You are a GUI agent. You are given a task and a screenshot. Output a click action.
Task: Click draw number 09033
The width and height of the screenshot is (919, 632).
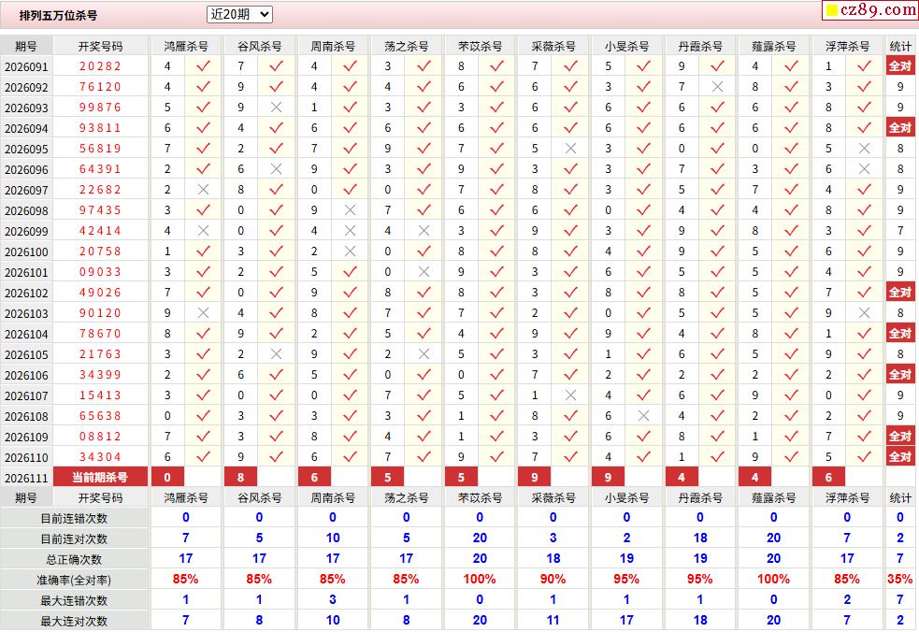[100, 272]
